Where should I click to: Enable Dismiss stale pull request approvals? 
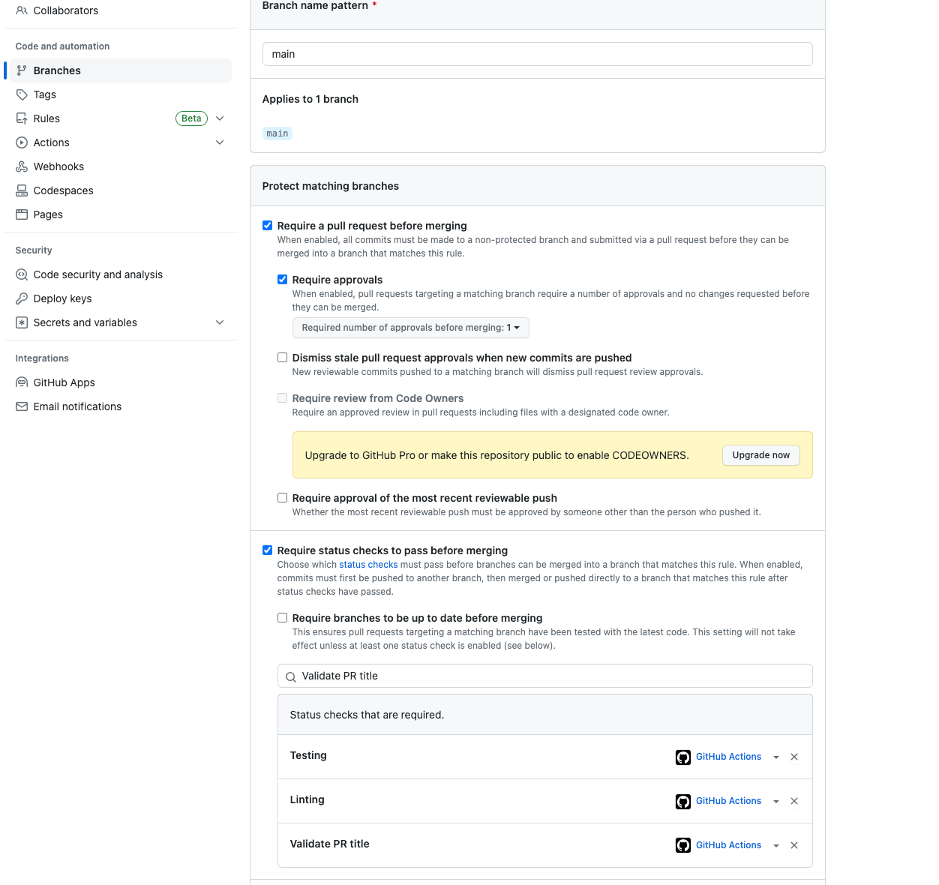(283, 358)
